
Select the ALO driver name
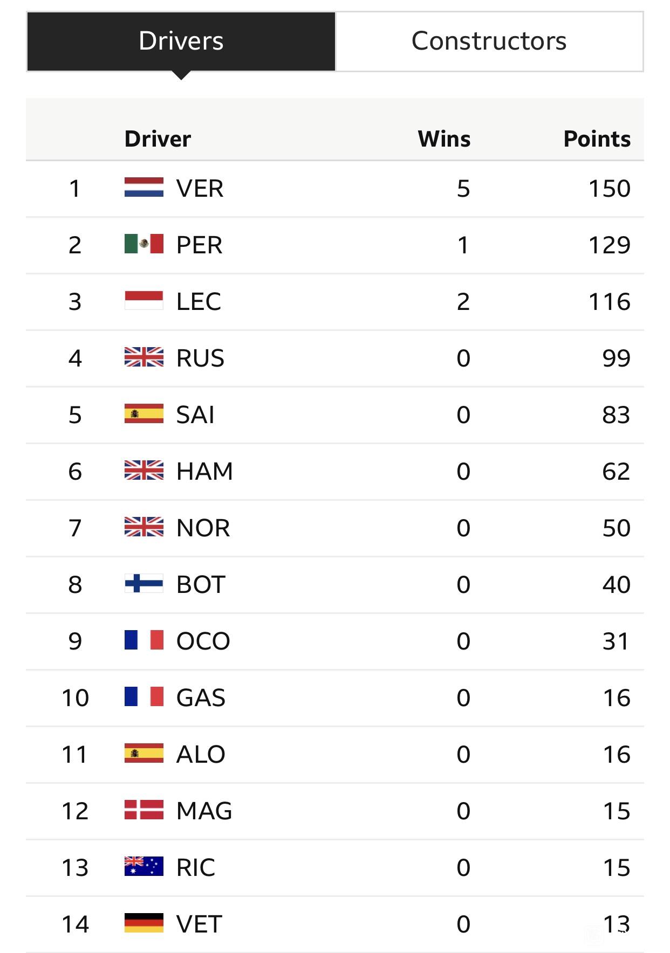click(x=201, y=754)
